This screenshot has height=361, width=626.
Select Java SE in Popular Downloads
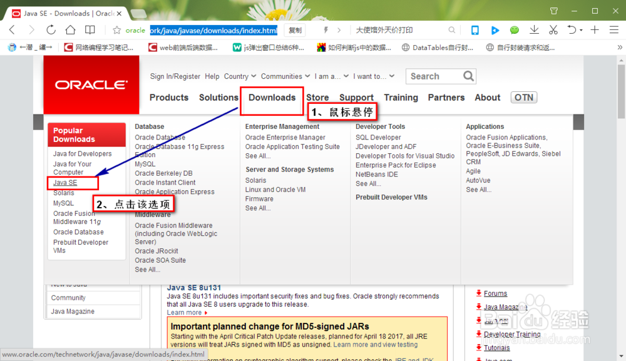(65, 182)
